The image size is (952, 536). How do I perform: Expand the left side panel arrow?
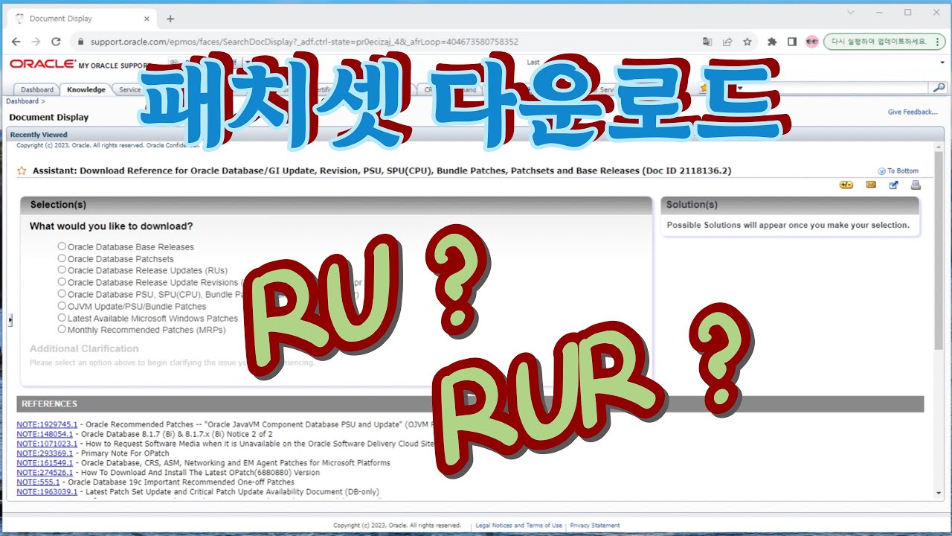(x=10, y=319)
